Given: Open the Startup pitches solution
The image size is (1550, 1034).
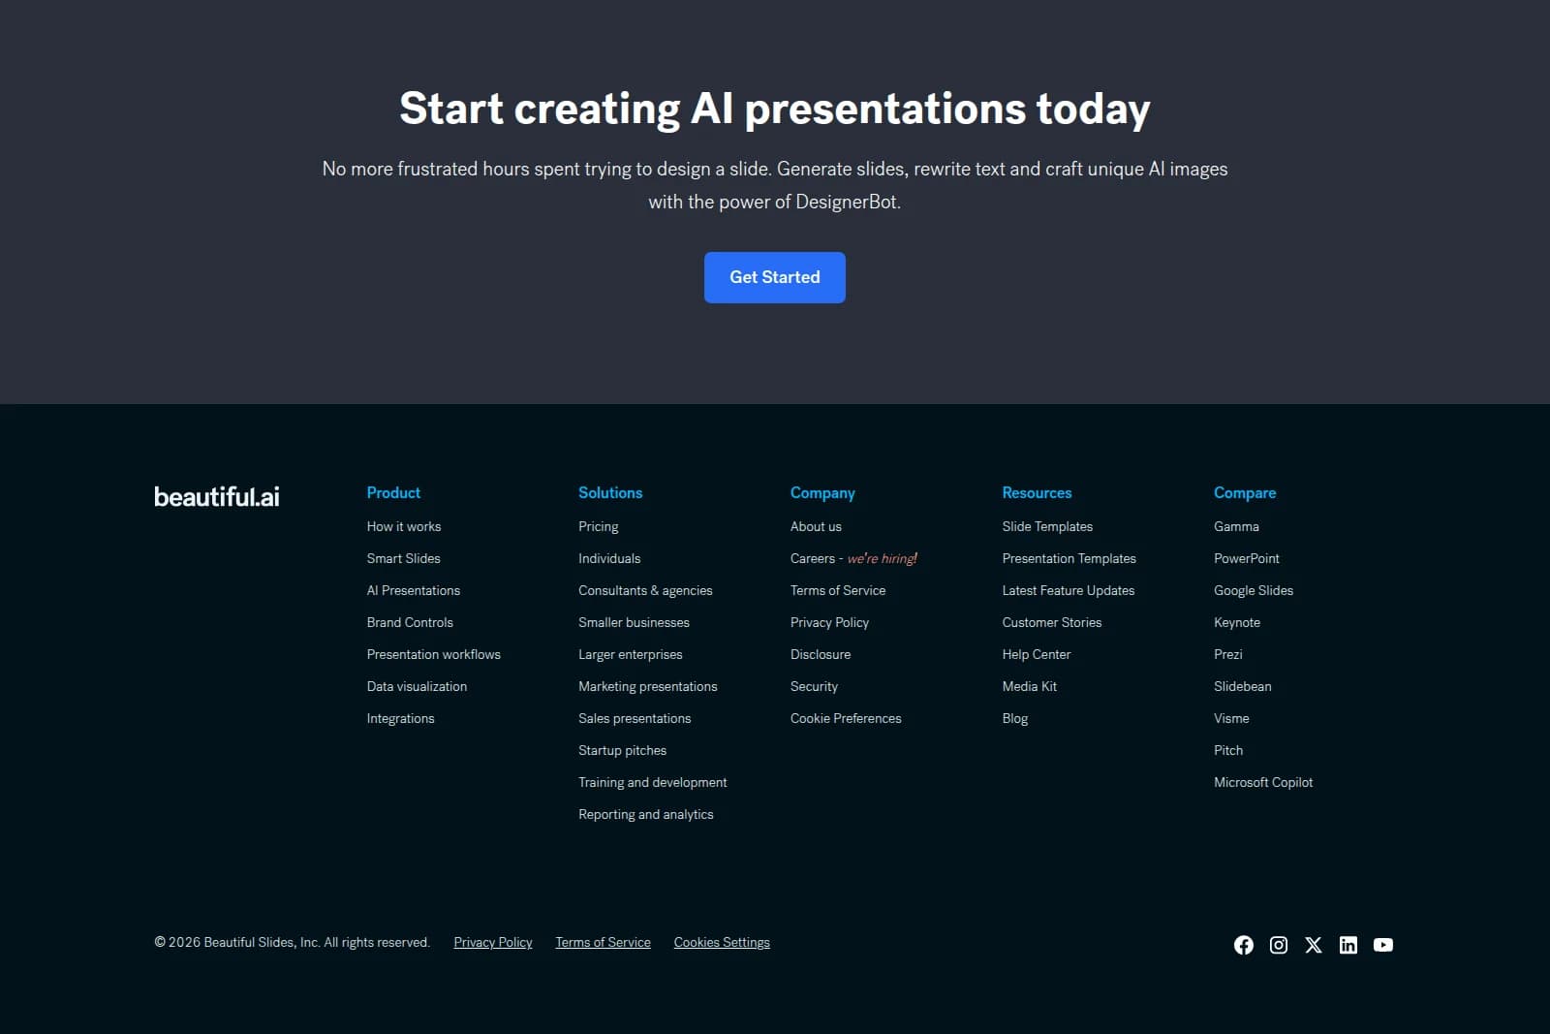Looking at the screenshot, I should pyautogui.click(x=622, y=750).
